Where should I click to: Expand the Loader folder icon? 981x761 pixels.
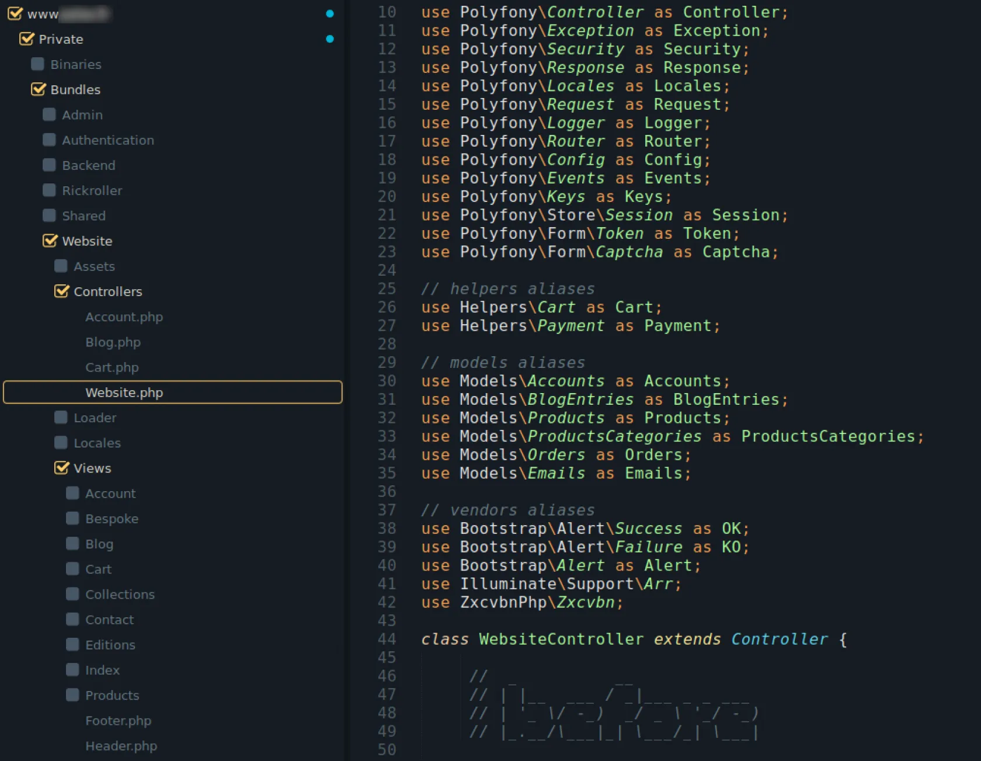61,418
